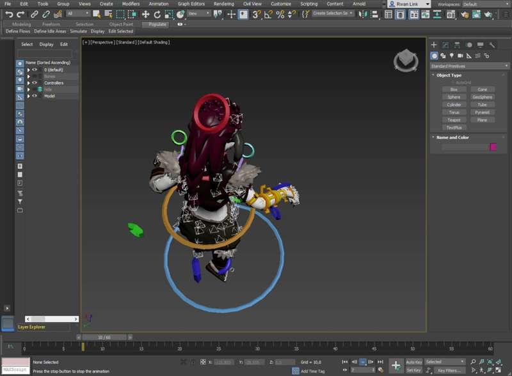Toggle the Auto Key button
This screenshot has width=512, height=376.
pyautogui.click(x=413, y=362)
